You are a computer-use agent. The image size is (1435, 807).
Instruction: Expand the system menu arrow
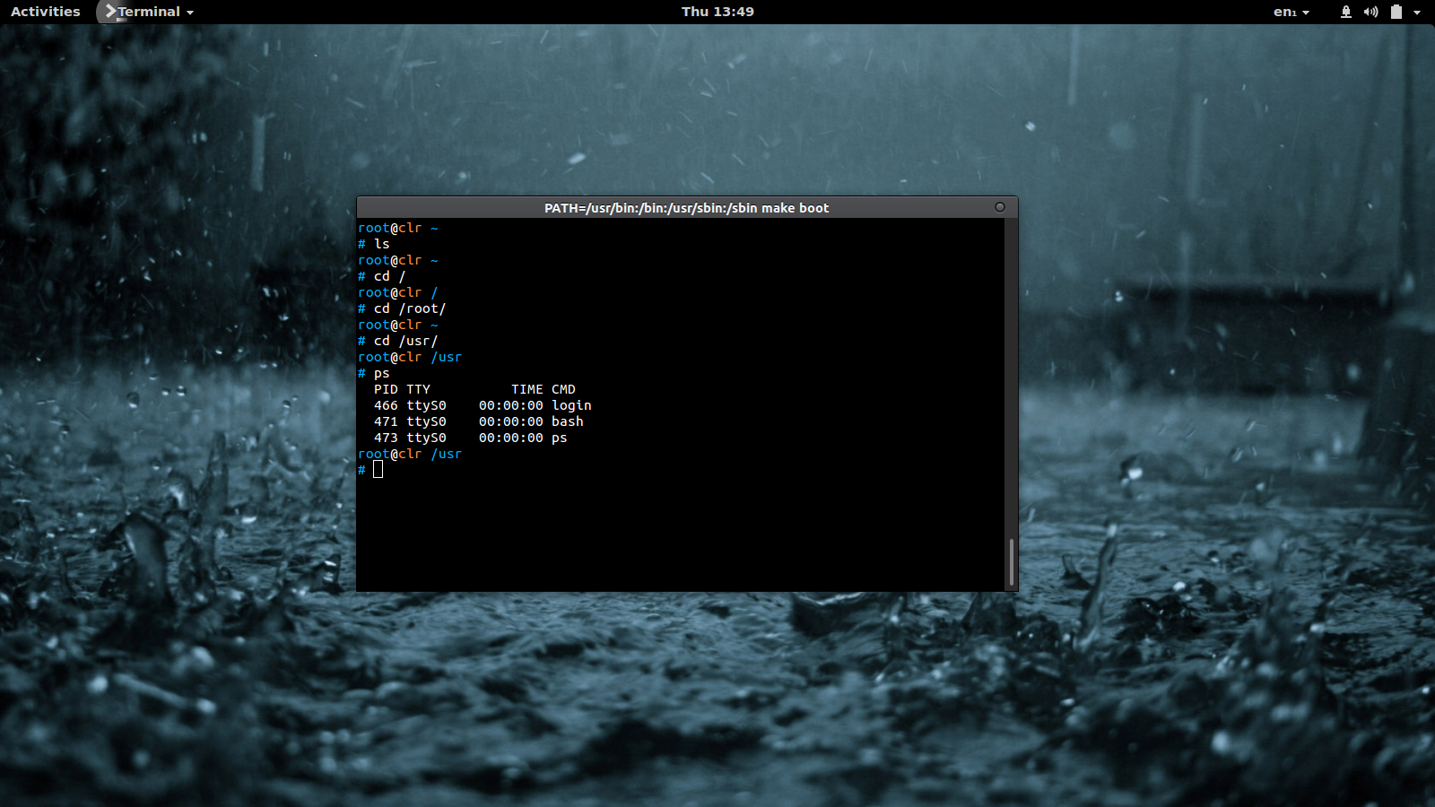pos(1417,13)
